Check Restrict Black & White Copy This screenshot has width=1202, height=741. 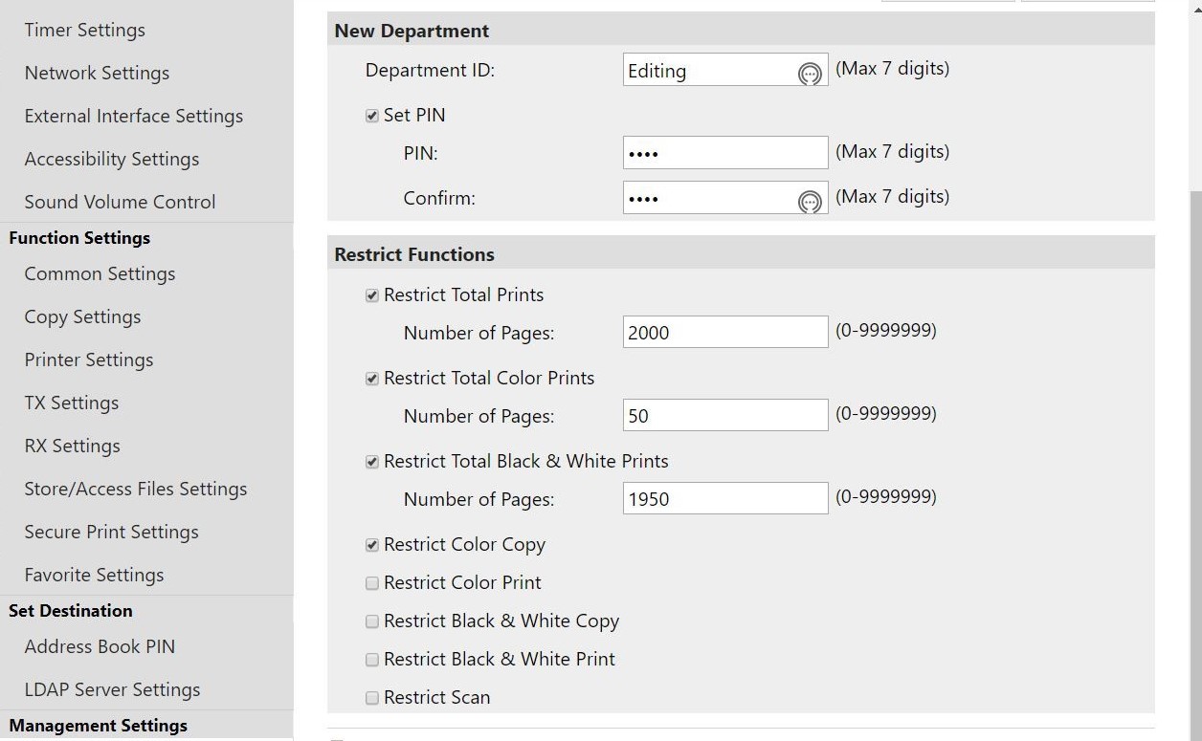pyautogui.click(x=372, y=621)
